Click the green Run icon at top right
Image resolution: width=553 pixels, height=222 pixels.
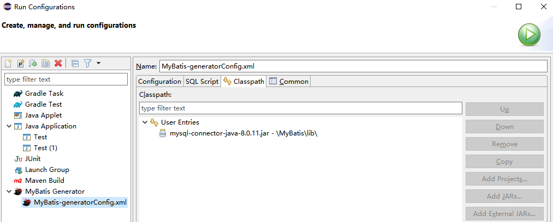pyautogui.click(x=528, y=36)
